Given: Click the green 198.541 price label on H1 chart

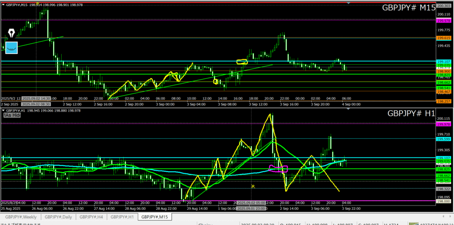Looking at the screenshot, I should (443, 180).
